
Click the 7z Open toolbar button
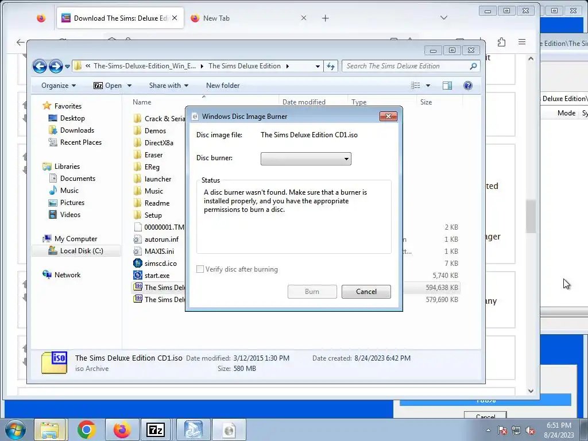(107, 86)
